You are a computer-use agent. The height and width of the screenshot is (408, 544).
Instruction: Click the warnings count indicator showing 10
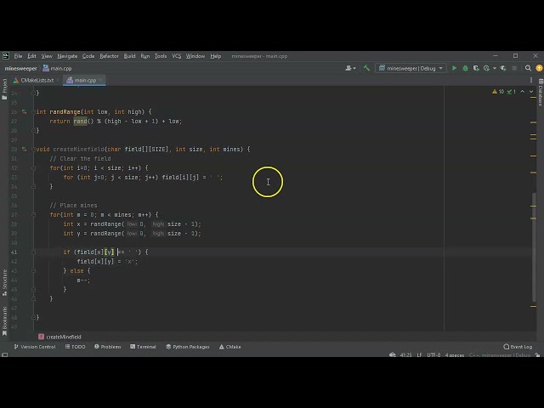coord(498,92)
